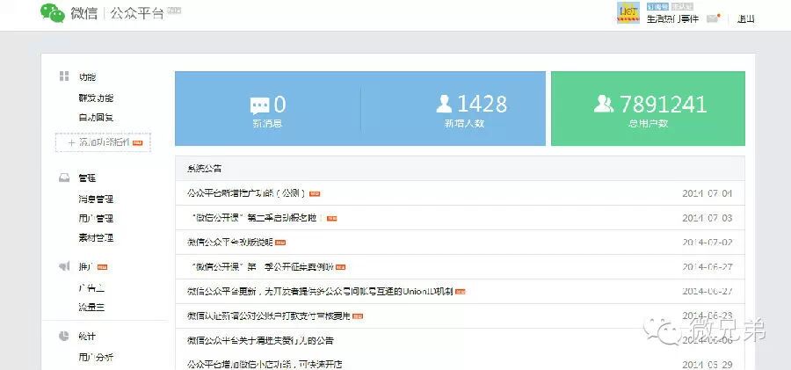Click the 功能 grid icon in sidebar
This screenshot has width=791, height=370.
click(64, 76)
